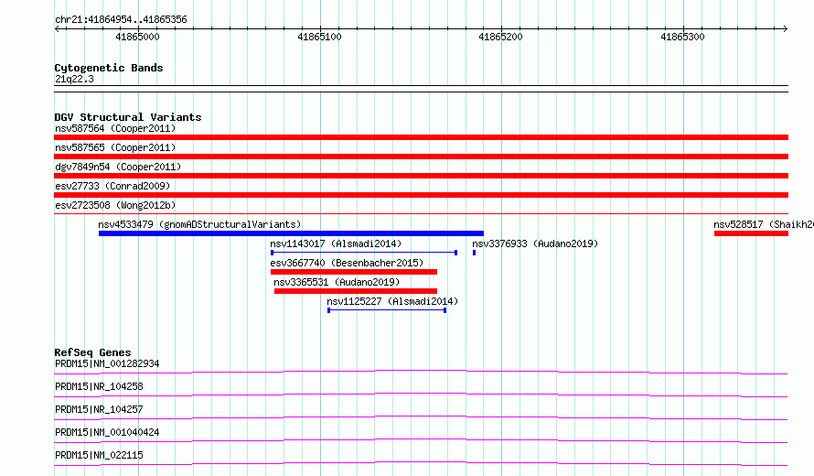Click the esv27733 (Conrad2009) label
Screen dimensions: 814x476
(112, 186)
